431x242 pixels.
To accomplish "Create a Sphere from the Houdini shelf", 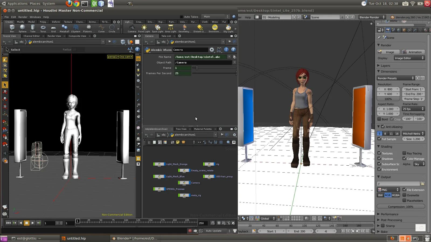I will [x=22, y=29].
